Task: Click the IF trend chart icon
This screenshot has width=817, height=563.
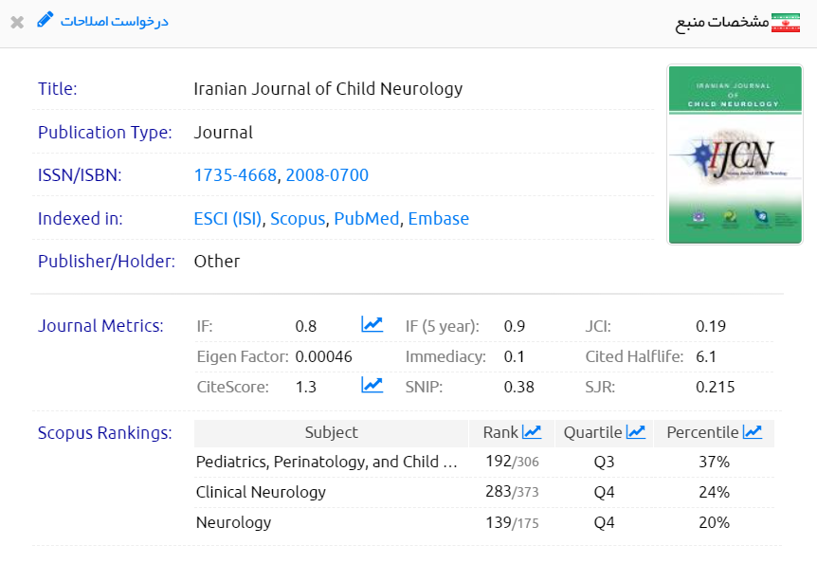Action: 372,325
